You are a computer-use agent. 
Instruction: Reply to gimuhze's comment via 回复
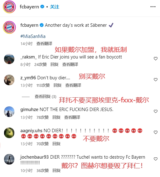[x=56, y=117]
